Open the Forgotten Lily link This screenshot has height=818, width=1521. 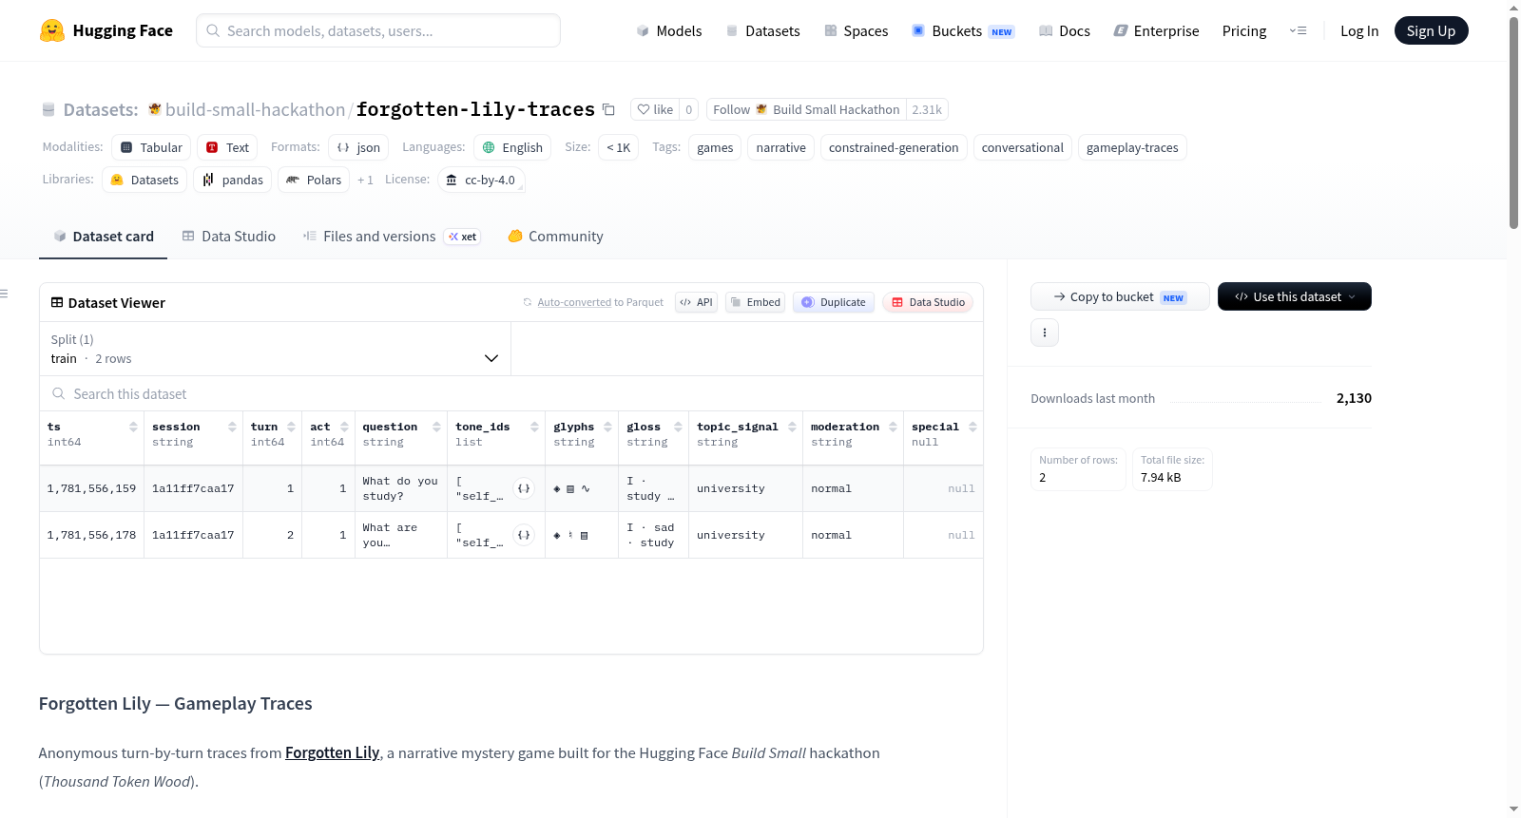[332, 752]
